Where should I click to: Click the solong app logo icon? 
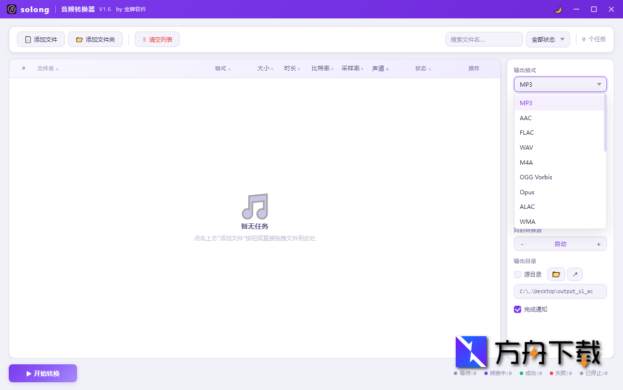point(11,9)
